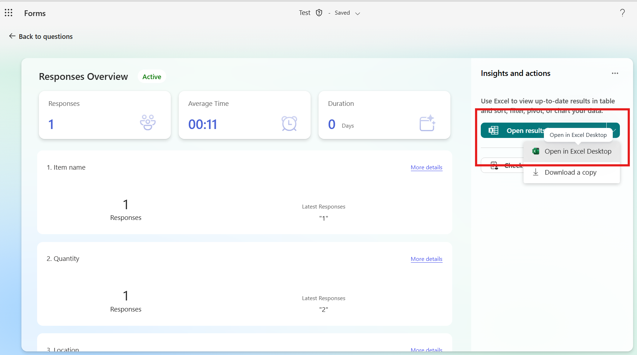Screen dimensions: 637x355
Task: Go back to questions
Action: [x=41, y=36]
